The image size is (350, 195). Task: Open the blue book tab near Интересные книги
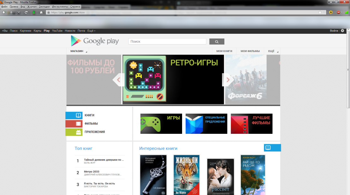point(272,148)
